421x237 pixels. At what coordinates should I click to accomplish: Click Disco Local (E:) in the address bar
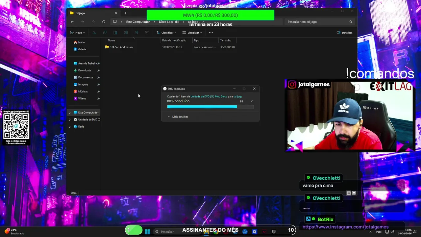click(169, 22)
